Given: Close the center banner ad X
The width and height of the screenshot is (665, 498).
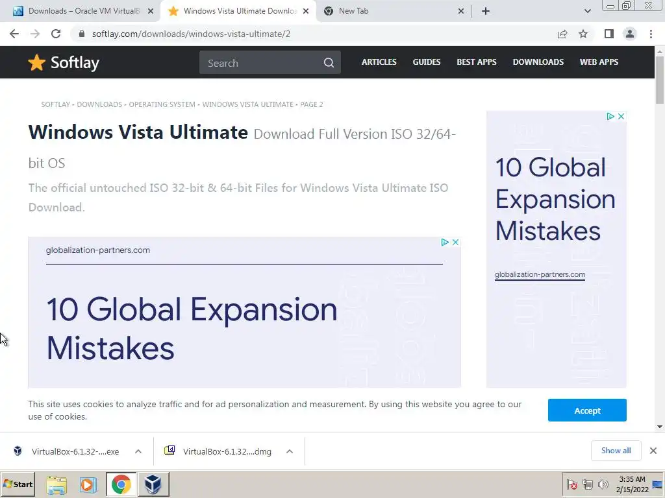Looking at the screenshot, I should click(455, 243).
